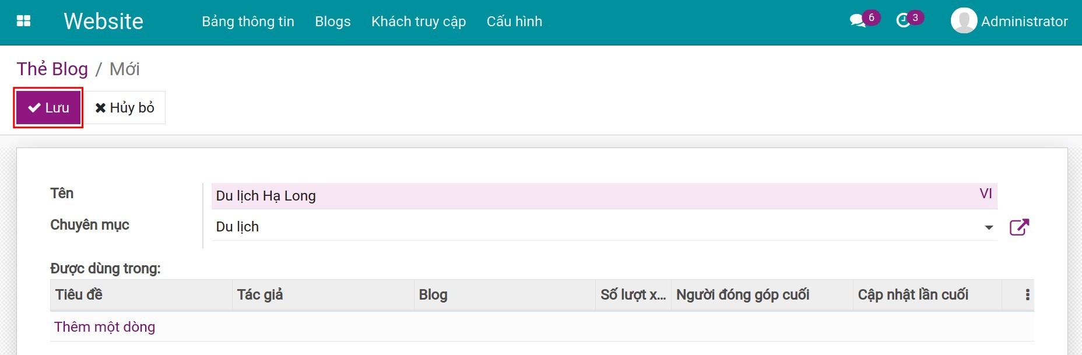Open the Blogs menu

point(332,22)
